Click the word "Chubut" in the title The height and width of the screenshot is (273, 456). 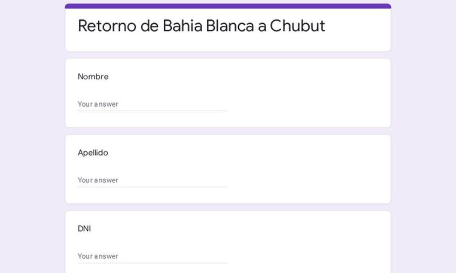coord(297,26)
